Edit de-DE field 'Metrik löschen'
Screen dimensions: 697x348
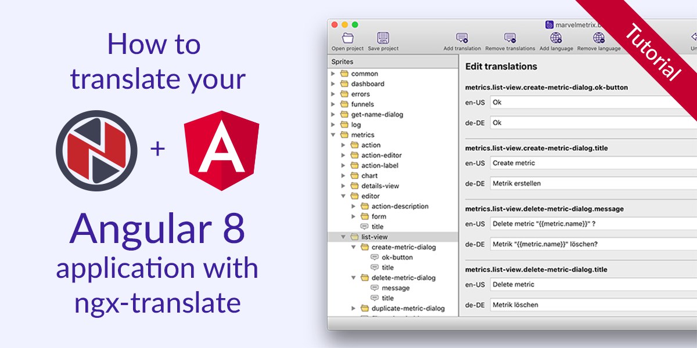(x=593, y=304)
